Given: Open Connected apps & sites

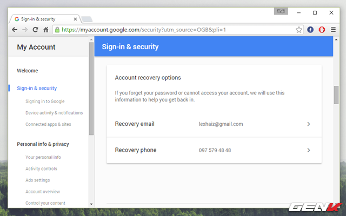Looking at the screenshot, I should (48, 124).
